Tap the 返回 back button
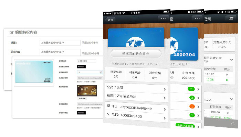This screenshot has height=137, width=241. (x=111, y=20)
